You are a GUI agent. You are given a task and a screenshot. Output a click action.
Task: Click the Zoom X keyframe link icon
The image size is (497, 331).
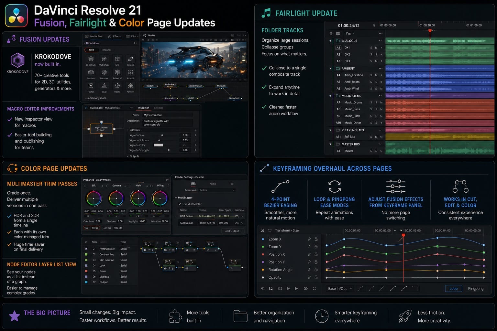(309, 239)
